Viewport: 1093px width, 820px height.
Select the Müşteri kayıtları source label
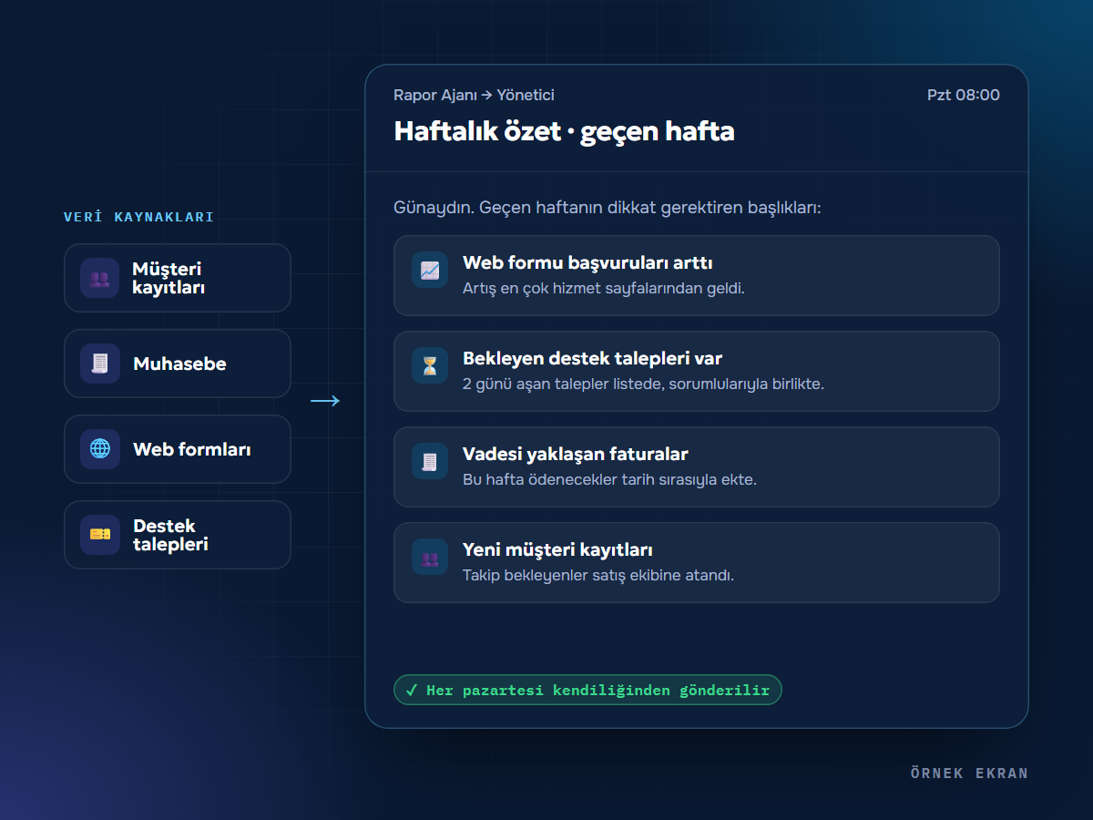coord(169,278)
